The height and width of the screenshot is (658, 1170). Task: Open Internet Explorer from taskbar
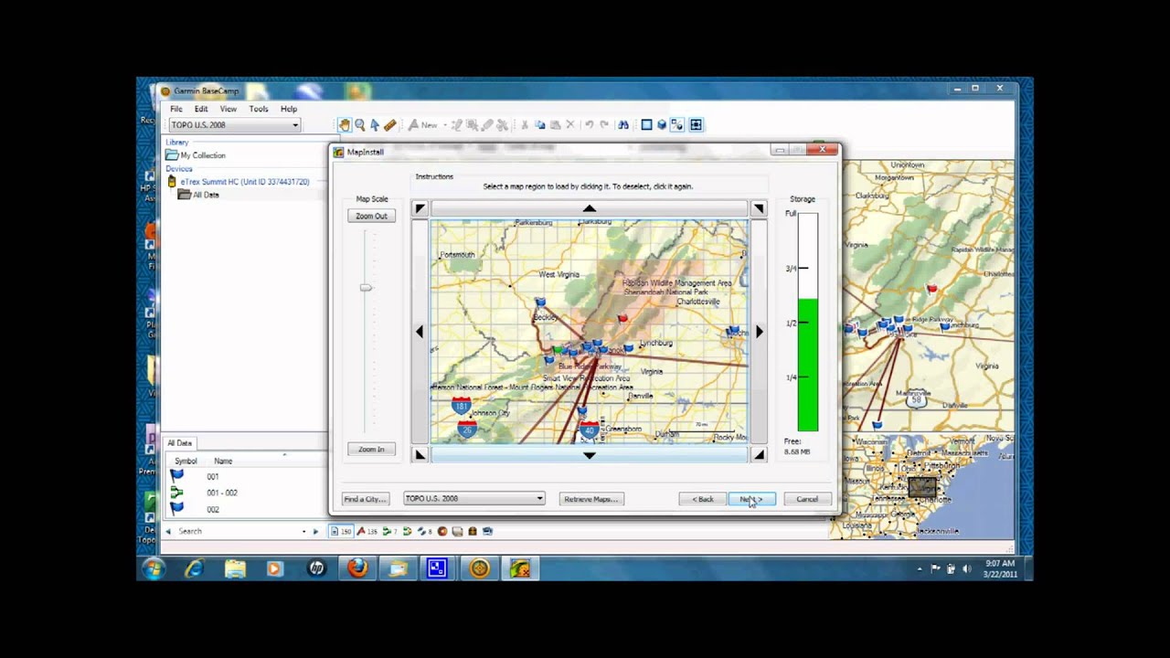pos(194,568)
